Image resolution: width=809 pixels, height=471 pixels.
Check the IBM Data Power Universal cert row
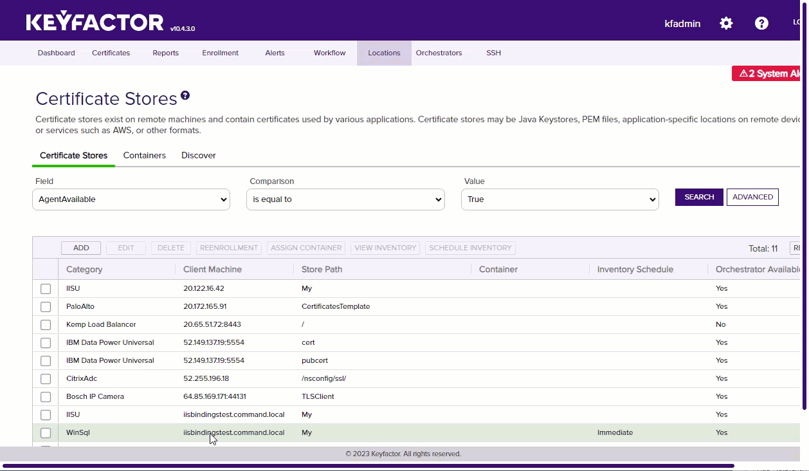point(46,343)
